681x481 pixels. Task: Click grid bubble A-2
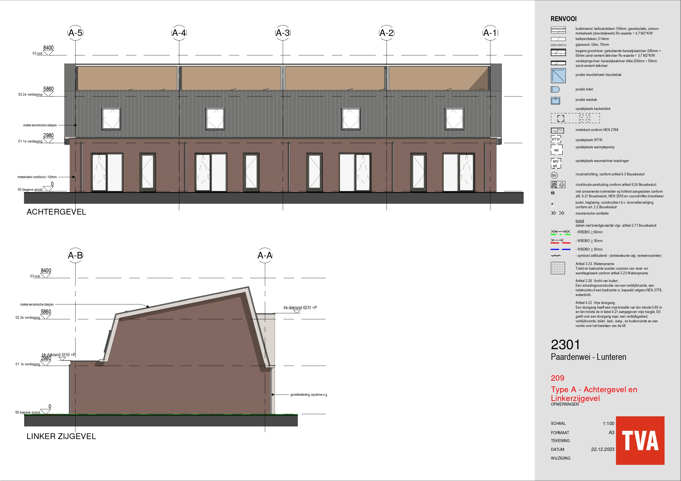[387, 33]
